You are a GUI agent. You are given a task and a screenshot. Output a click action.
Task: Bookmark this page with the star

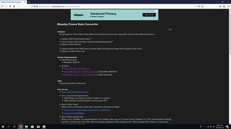[x=202, y=6]
